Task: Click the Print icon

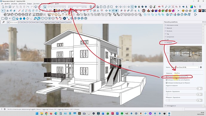Action: point(36,7)
